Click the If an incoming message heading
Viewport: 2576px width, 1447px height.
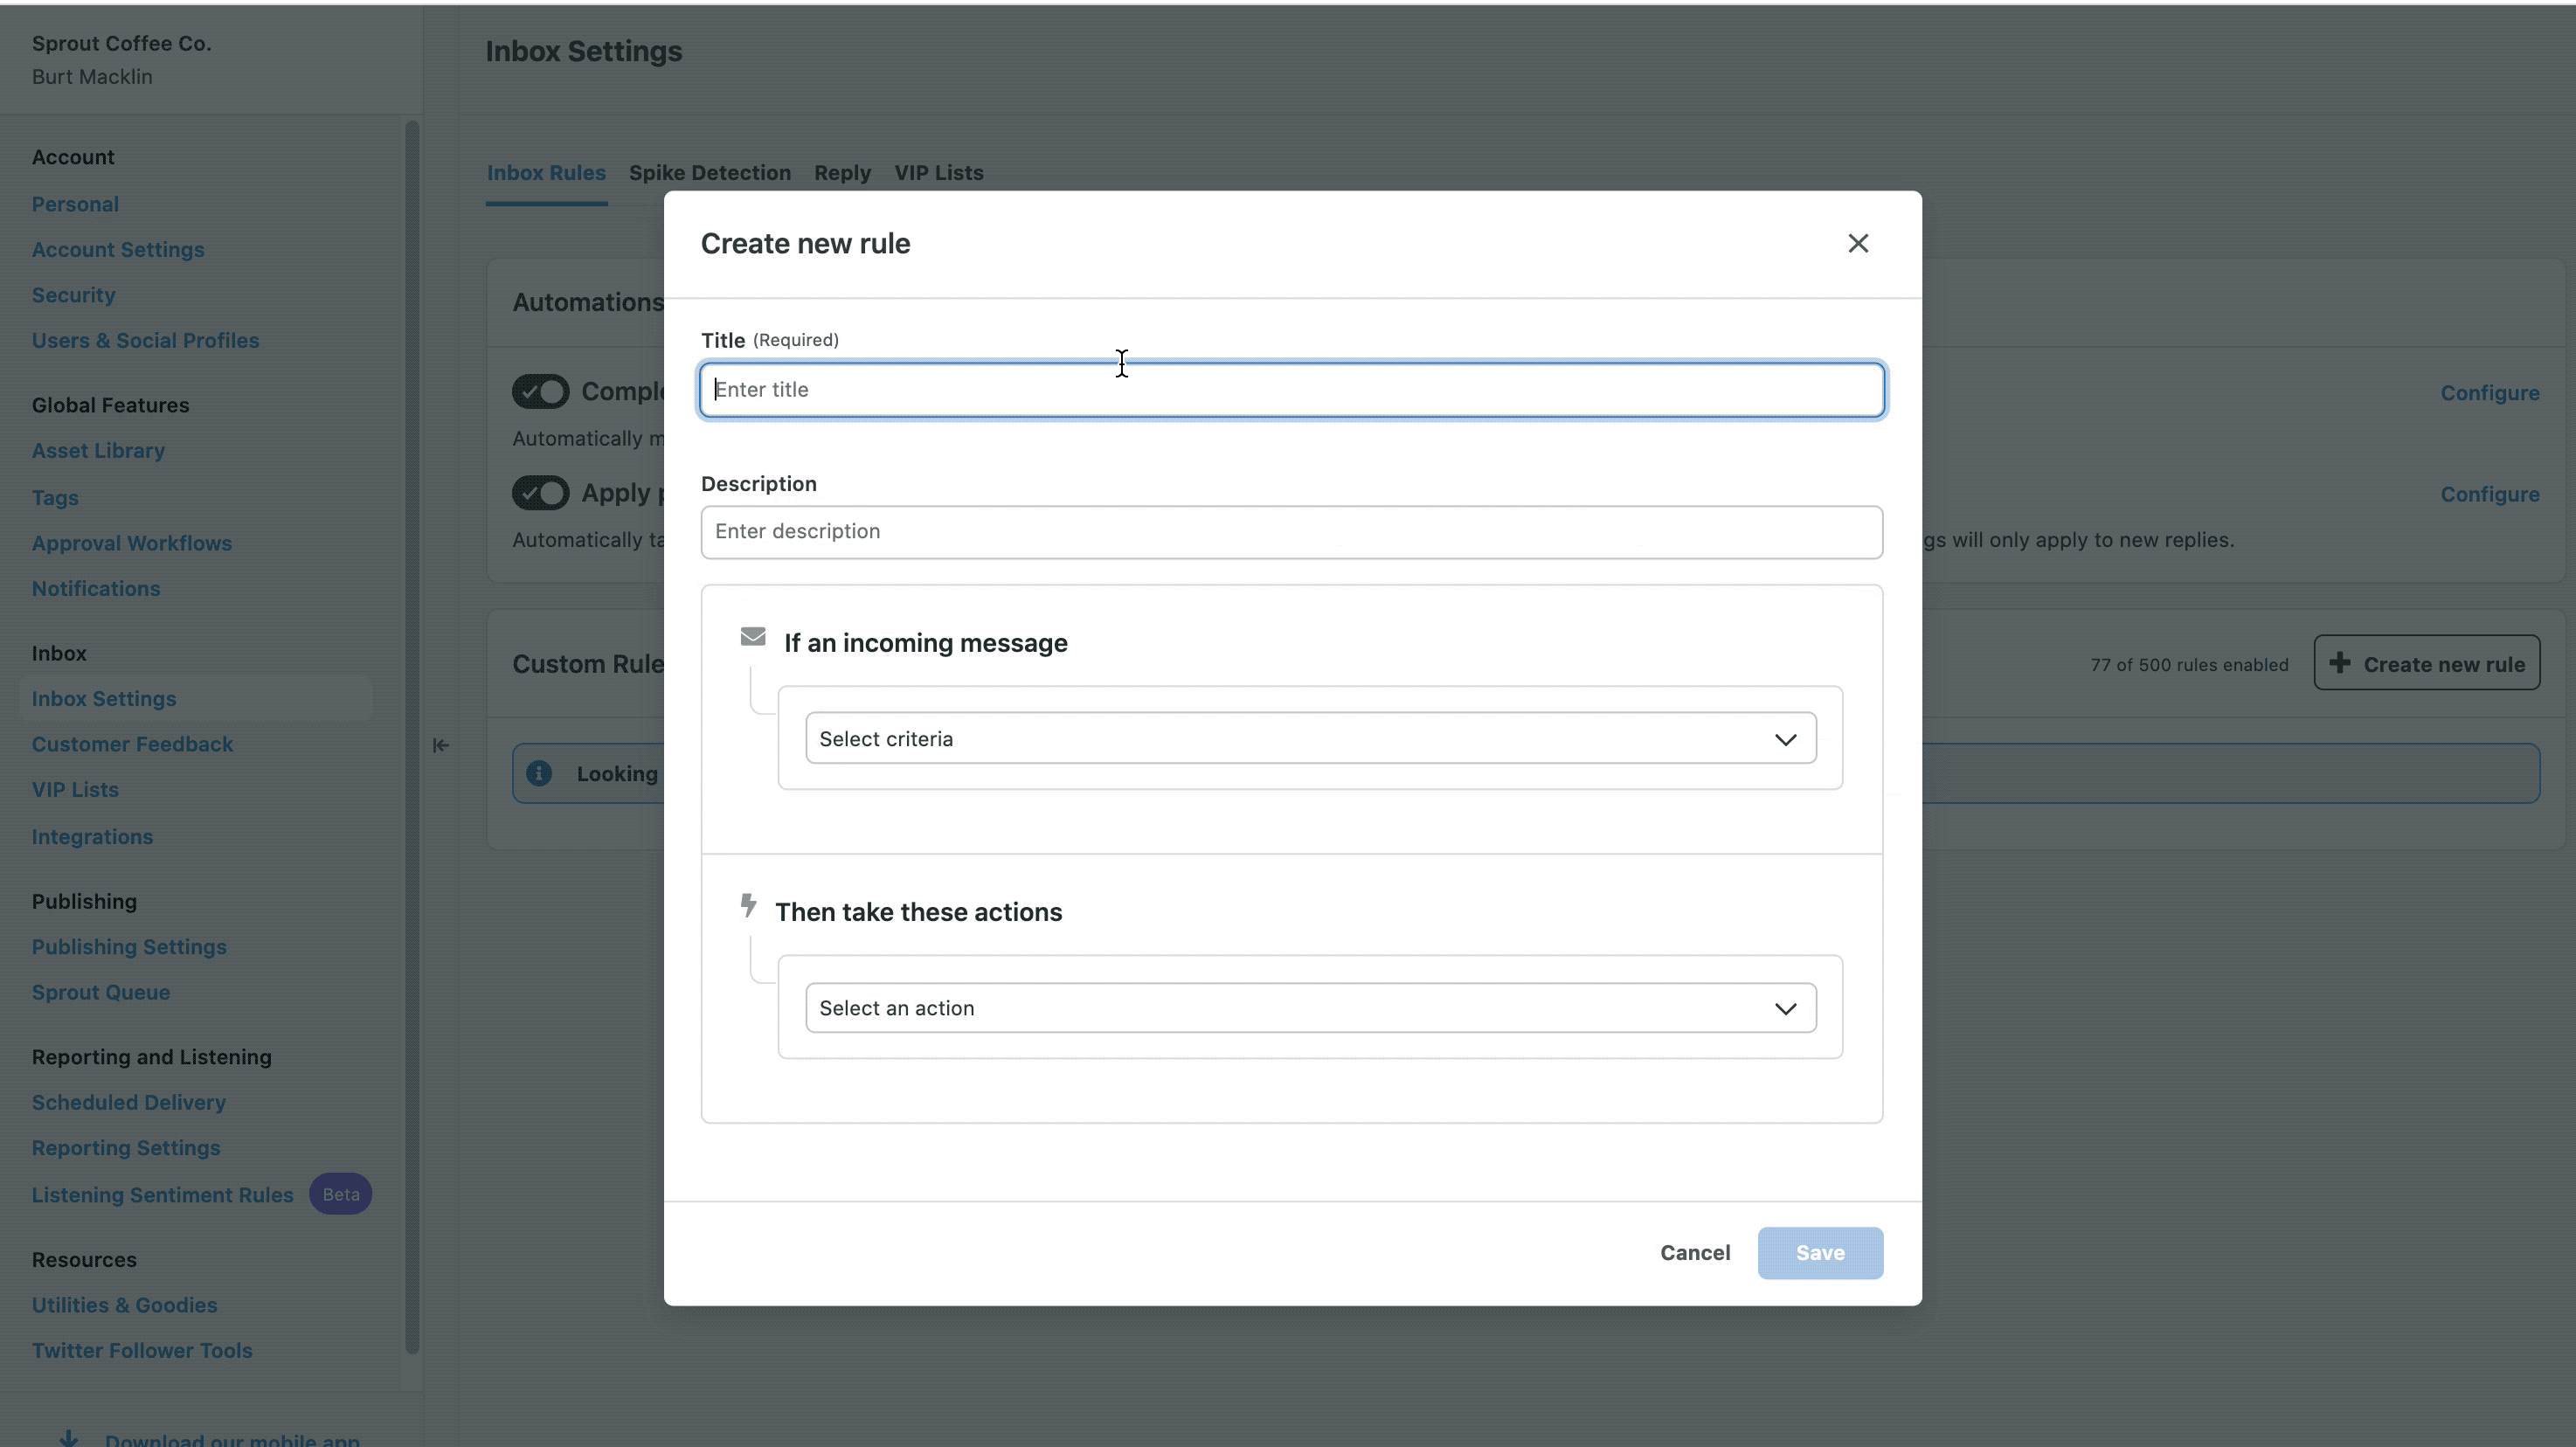point(925,643)
